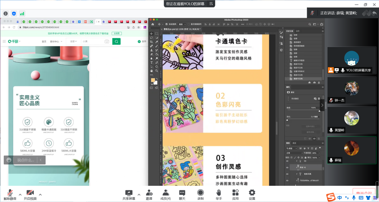Image resolution: width=379 pixels, height=202 pixels.
Task: Start recording with 录制 button
Action: click(x=201, y=194)
